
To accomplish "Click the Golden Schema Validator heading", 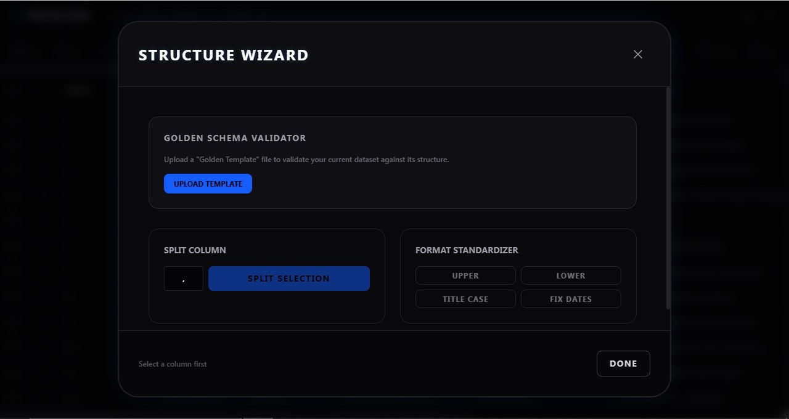I will pyautogui.click(x=235, y=138).
